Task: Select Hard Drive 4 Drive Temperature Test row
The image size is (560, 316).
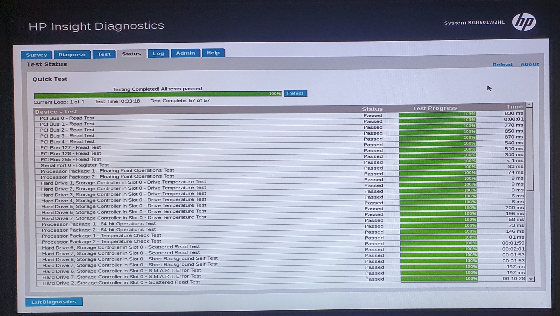Action: coord(279,199)
